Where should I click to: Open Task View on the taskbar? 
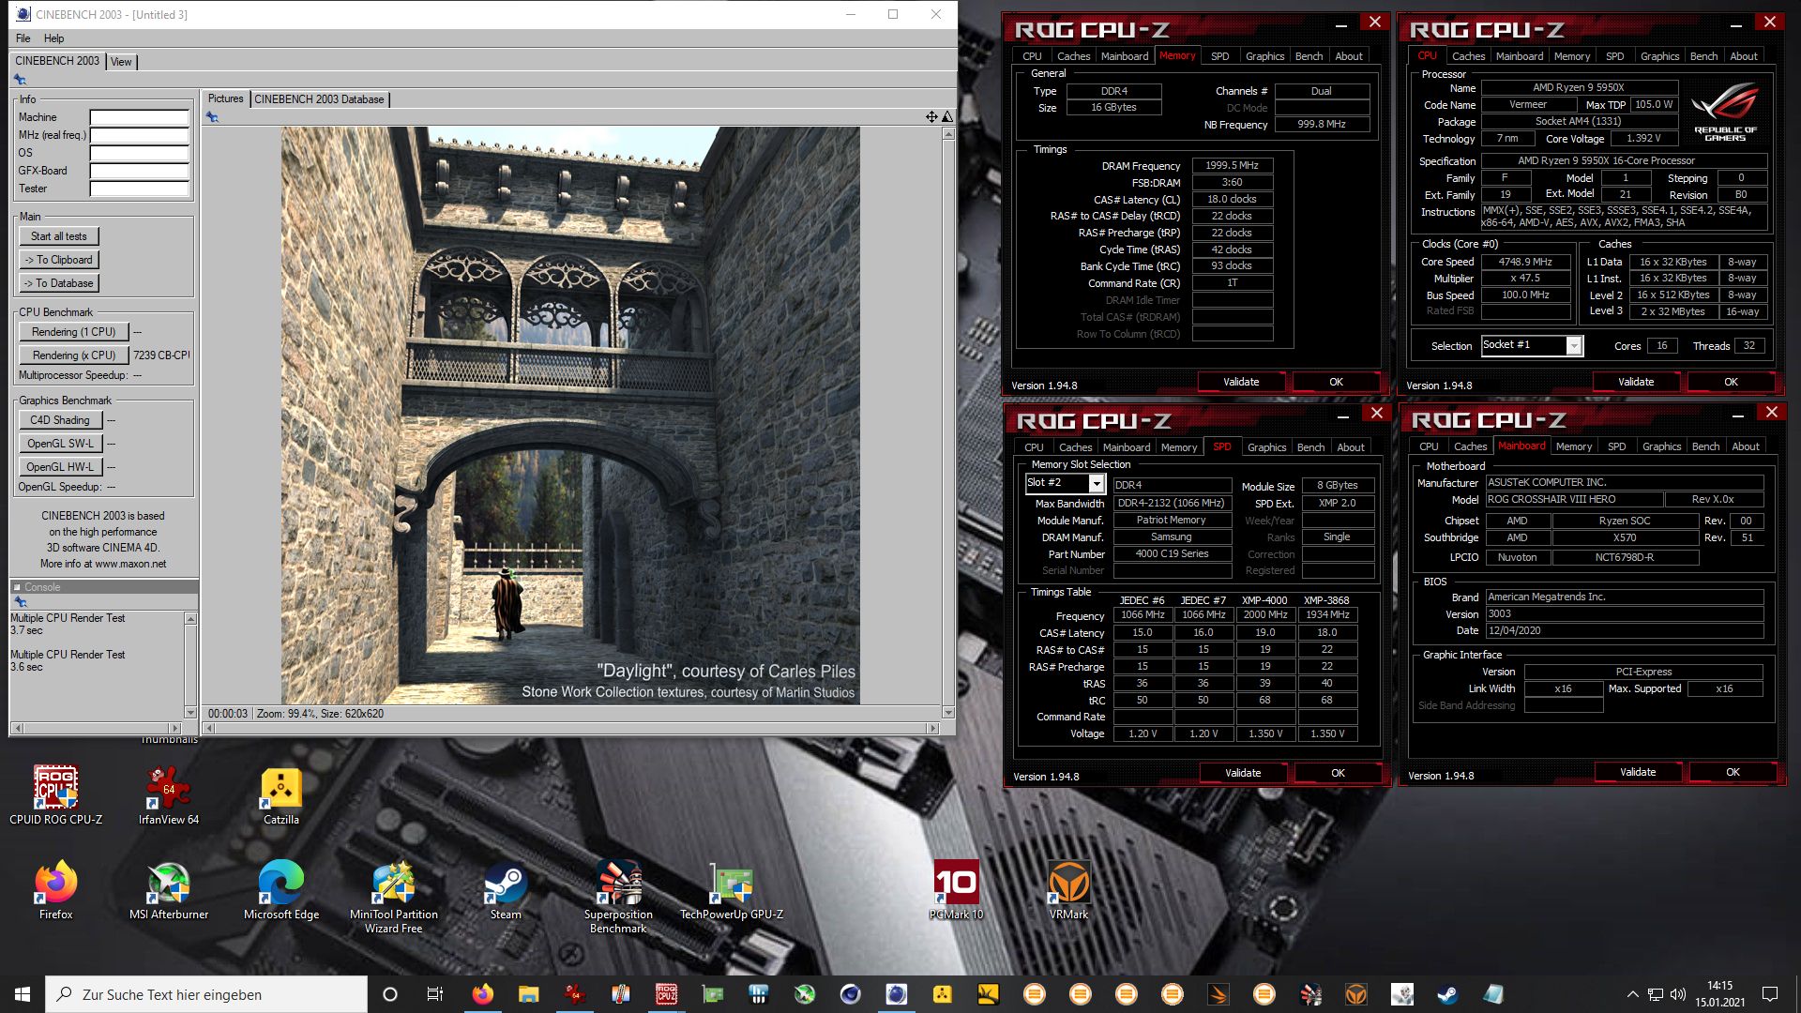[x=435, y=994]
